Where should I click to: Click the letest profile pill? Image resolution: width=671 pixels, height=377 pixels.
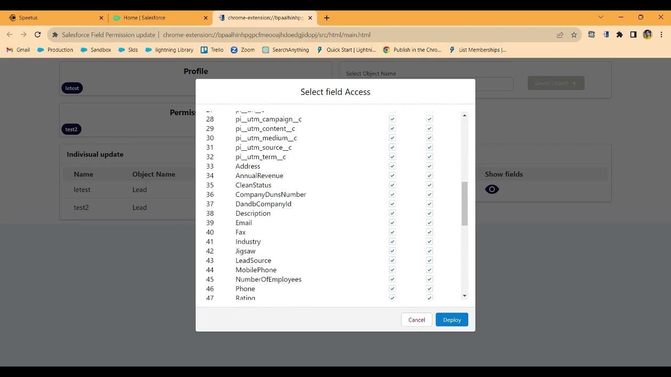tap(72, 88)
